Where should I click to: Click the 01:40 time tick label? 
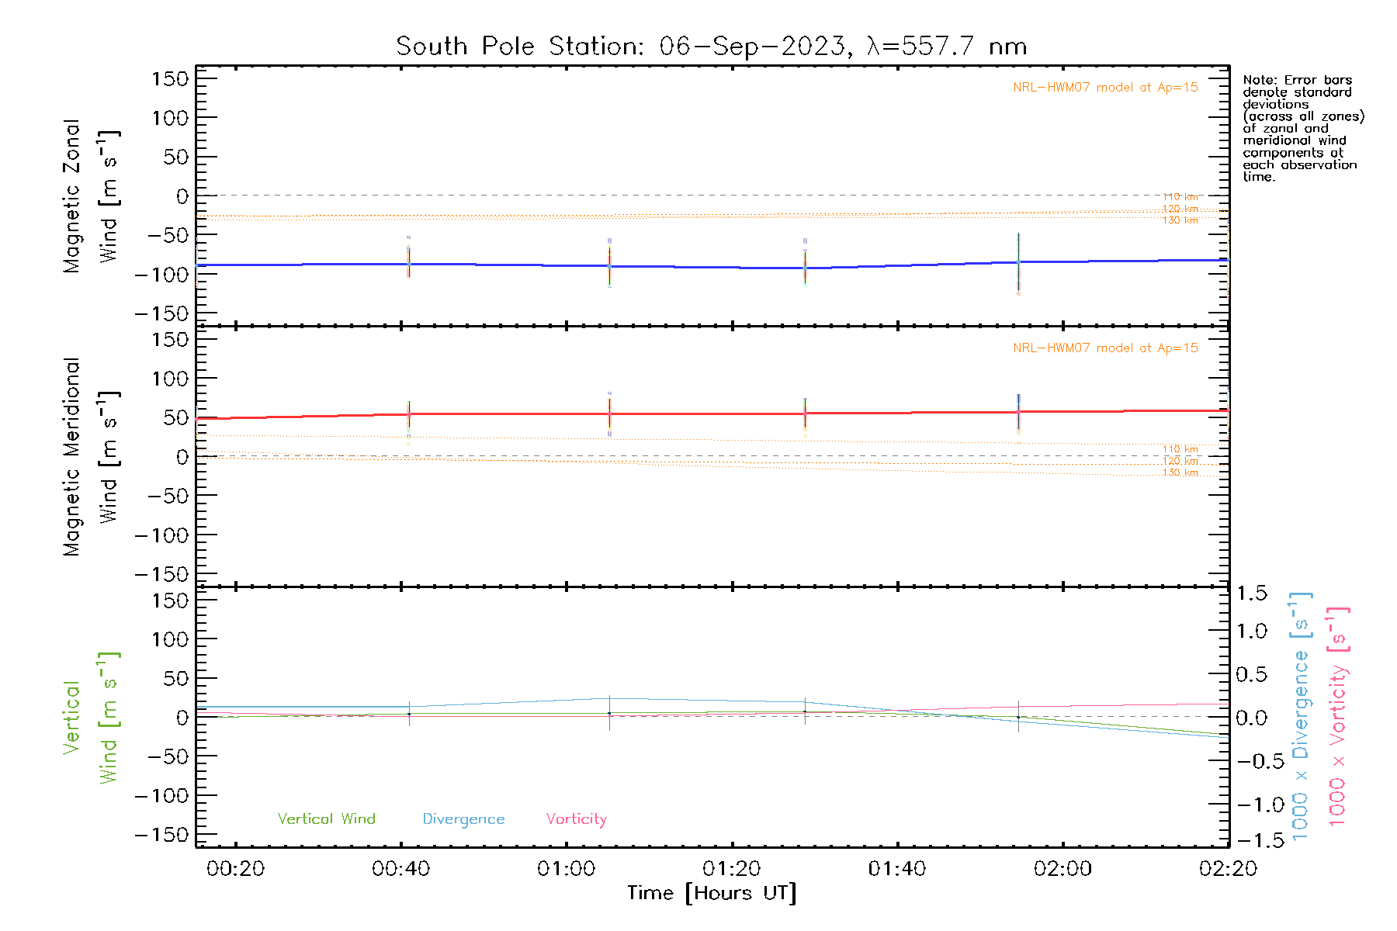(x=896, y=869)
